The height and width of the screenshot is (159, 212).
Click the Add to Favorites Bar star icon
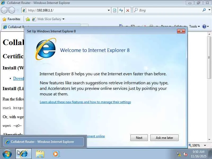point(28,19)
